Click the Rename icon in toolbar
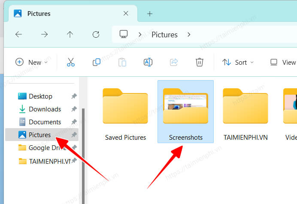Screen dimensions: 297x204 tap(148, 62)
